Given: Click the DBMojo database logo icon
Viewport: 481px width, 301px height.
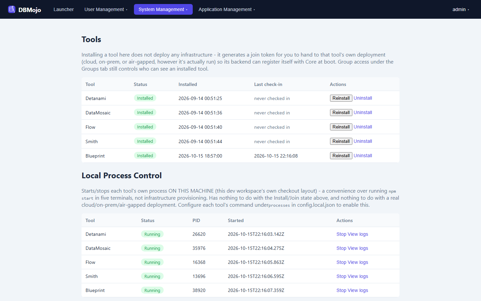Looking at the screenshot, I should point(12,9).
